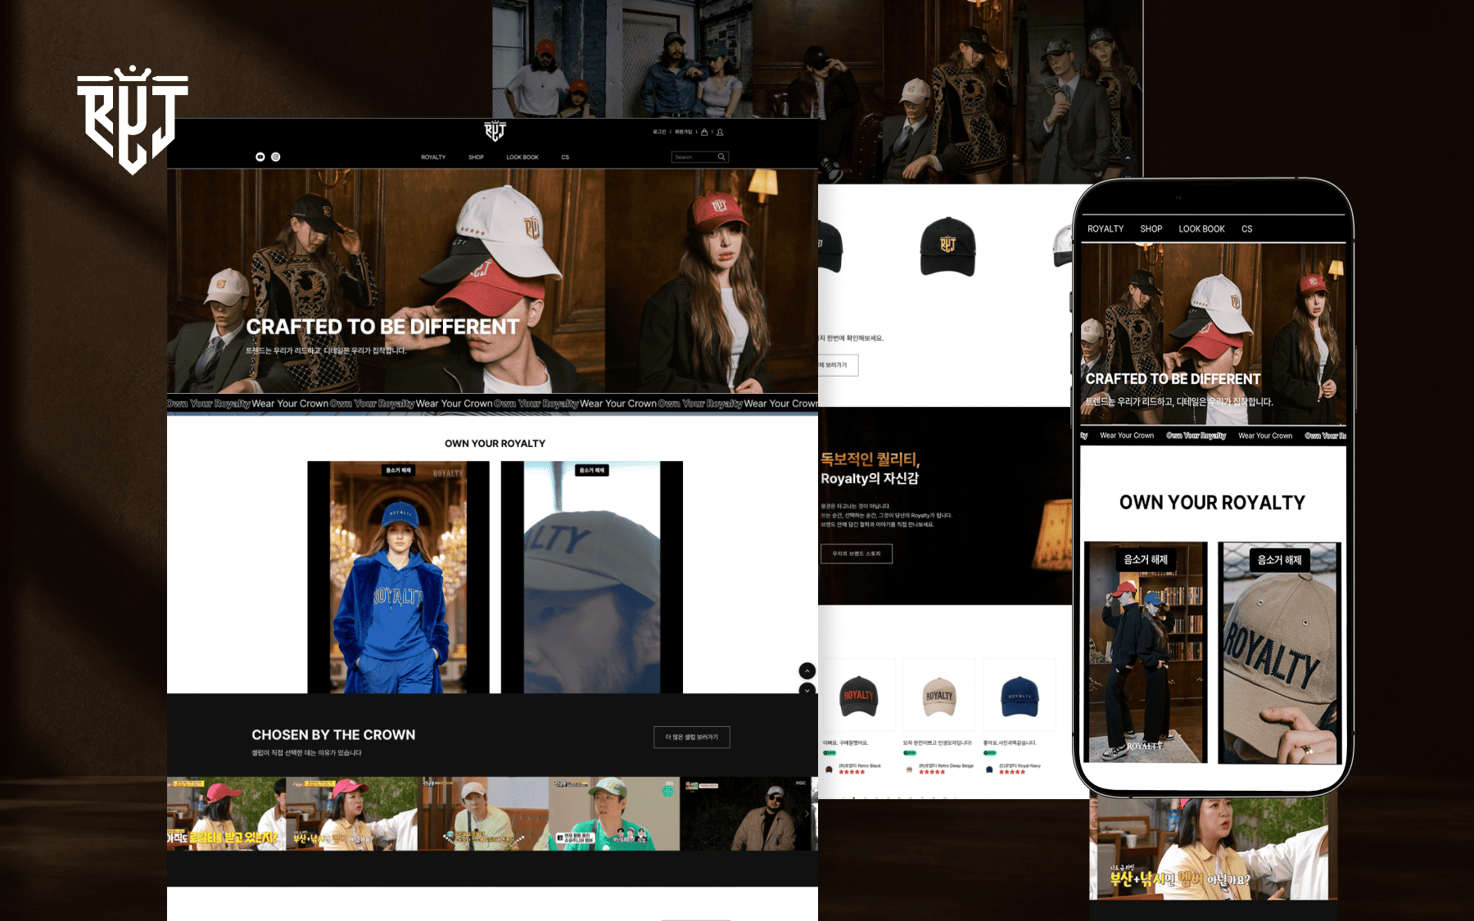Click the CHOSEN BY THE CROWN heading
The width and height of the screenshot is (1474, 921).
pos(333,735)
